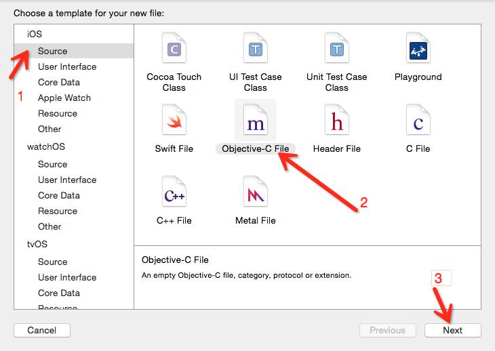The width and height of the screenshot is (495, 351).
Task: Open User Interface under tvOS
Action: [67, 277]
